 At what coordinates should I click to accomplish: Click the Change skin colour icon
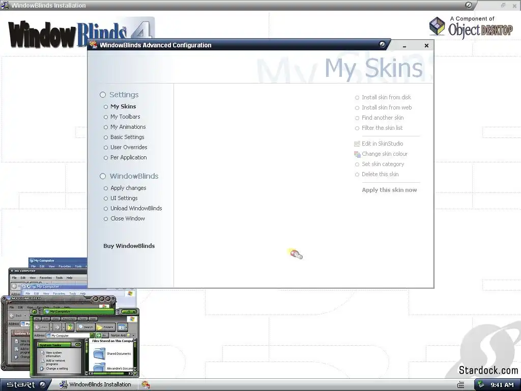(x=357, y=154)
